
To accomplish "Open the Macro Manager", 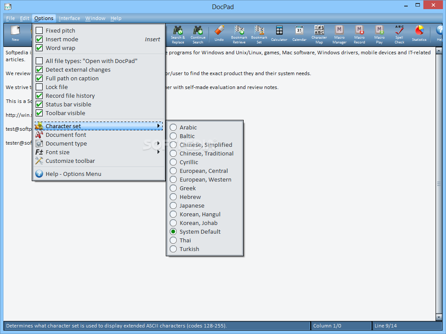I will (339, 35).
